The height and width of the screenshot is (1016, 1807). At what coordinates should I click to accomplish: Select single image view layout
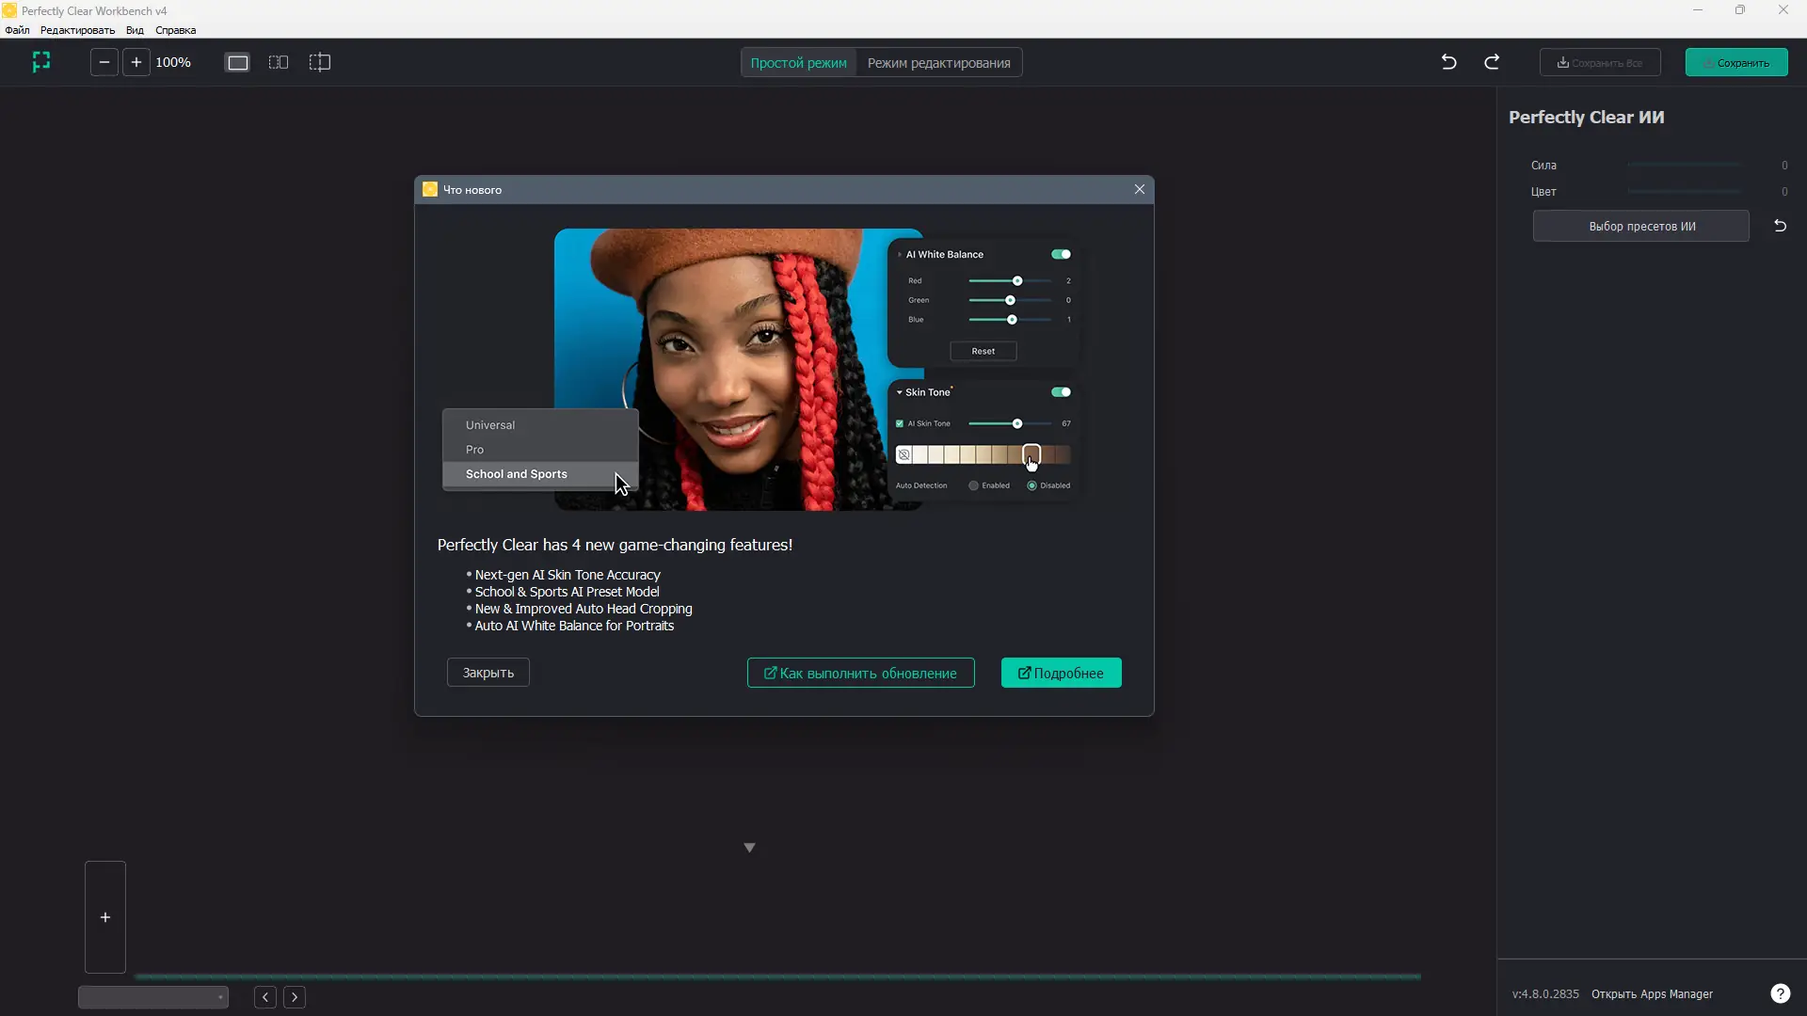(x=238, y=62)
